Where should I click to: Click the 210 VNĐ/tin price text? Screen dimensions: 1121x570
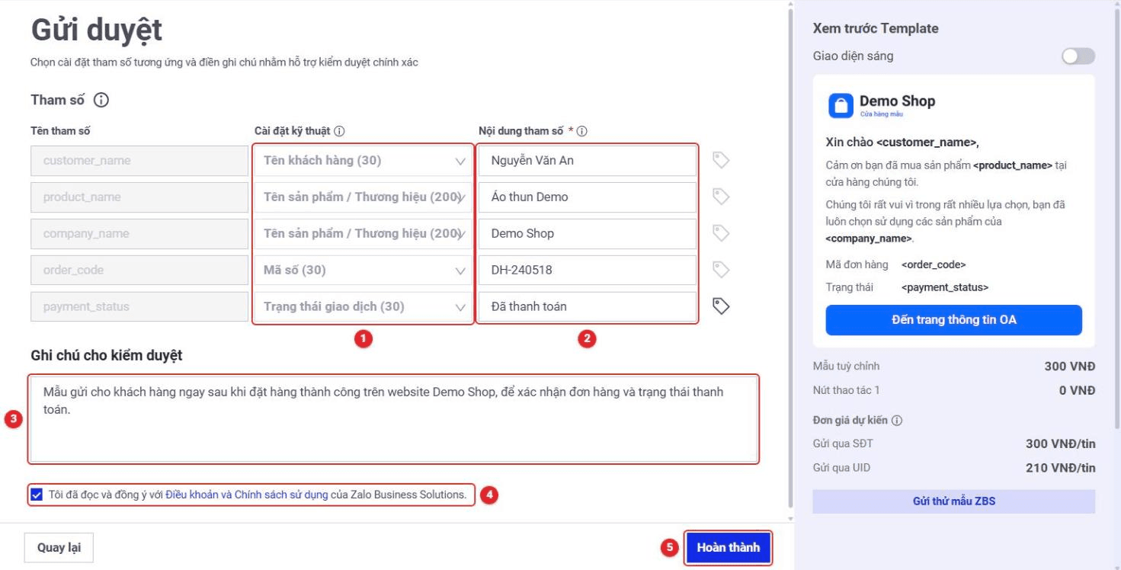pyautogui.click(x=1060, y=468)
